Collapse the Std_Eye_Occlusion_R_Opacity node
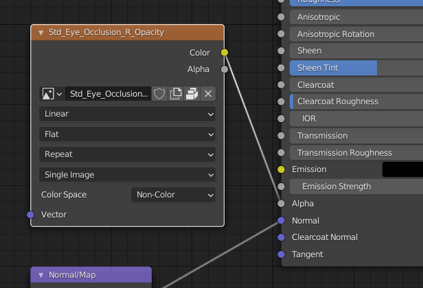This screenshot has height=288, width=423. coord(41,33)
